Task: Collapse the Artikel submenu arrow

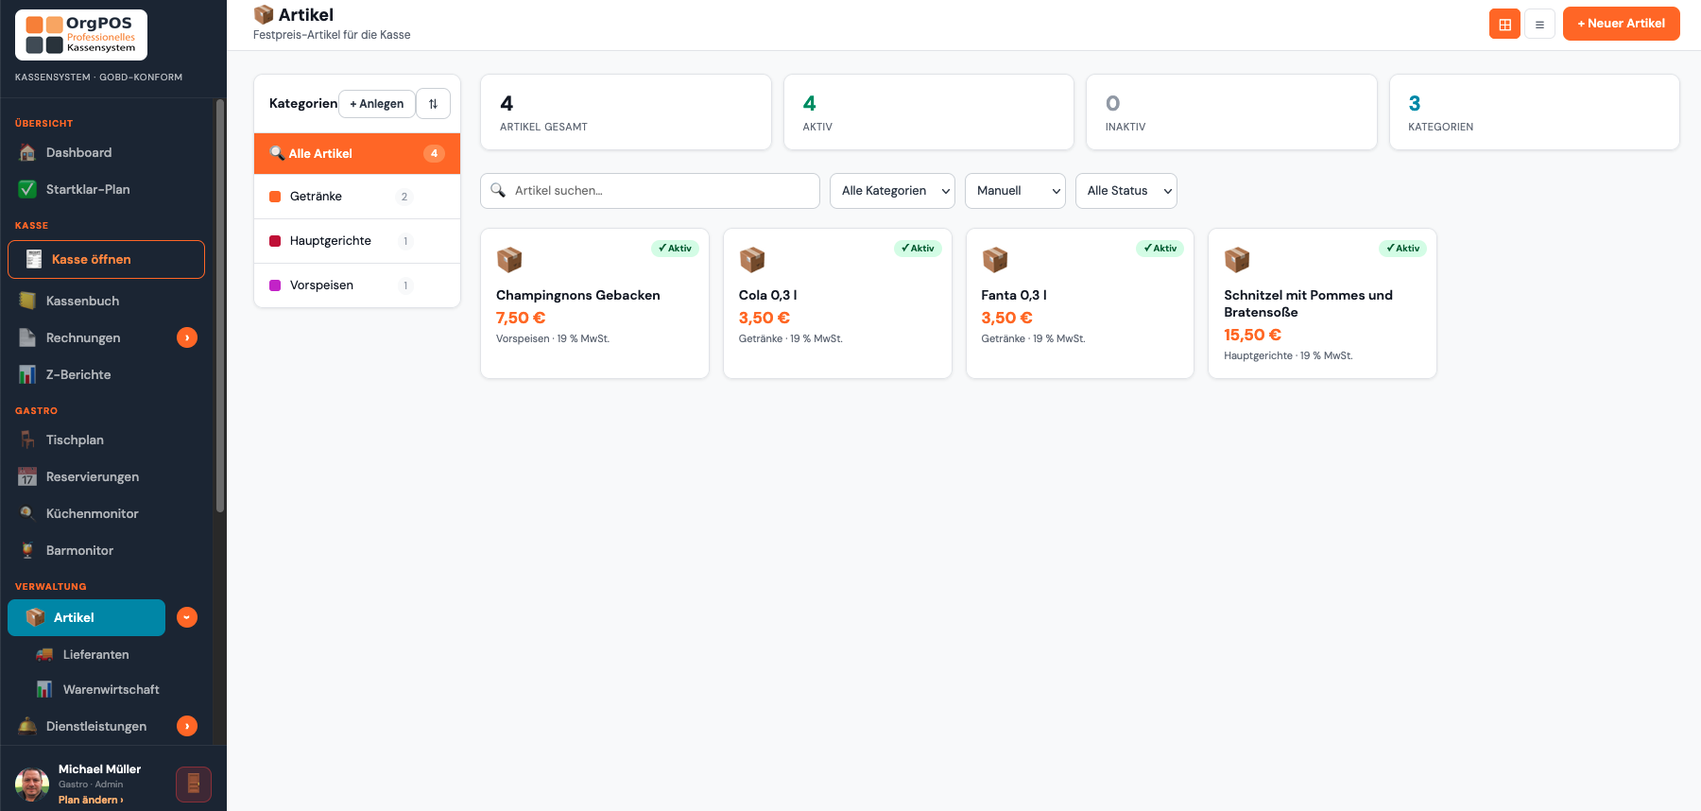Action: pyautogui.click(x=187, y=617)
